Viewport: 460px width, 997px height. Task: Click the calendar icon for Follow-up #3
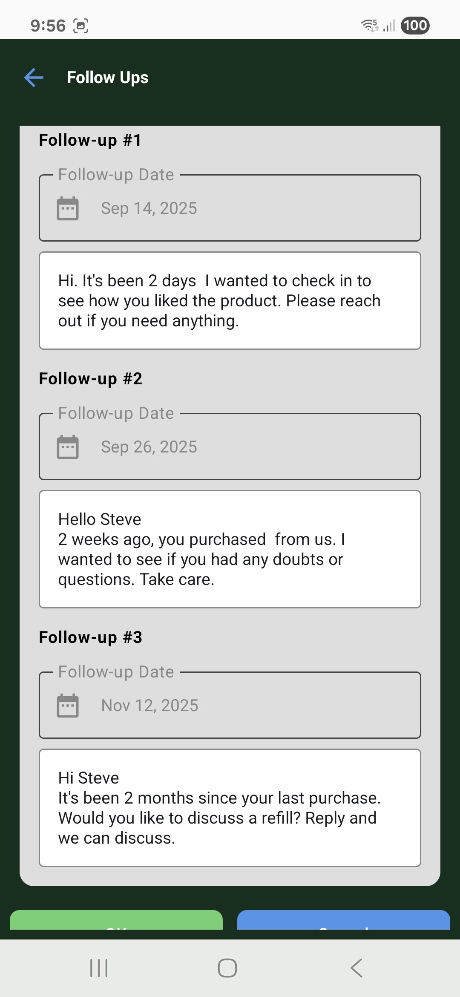click(67, 705)
